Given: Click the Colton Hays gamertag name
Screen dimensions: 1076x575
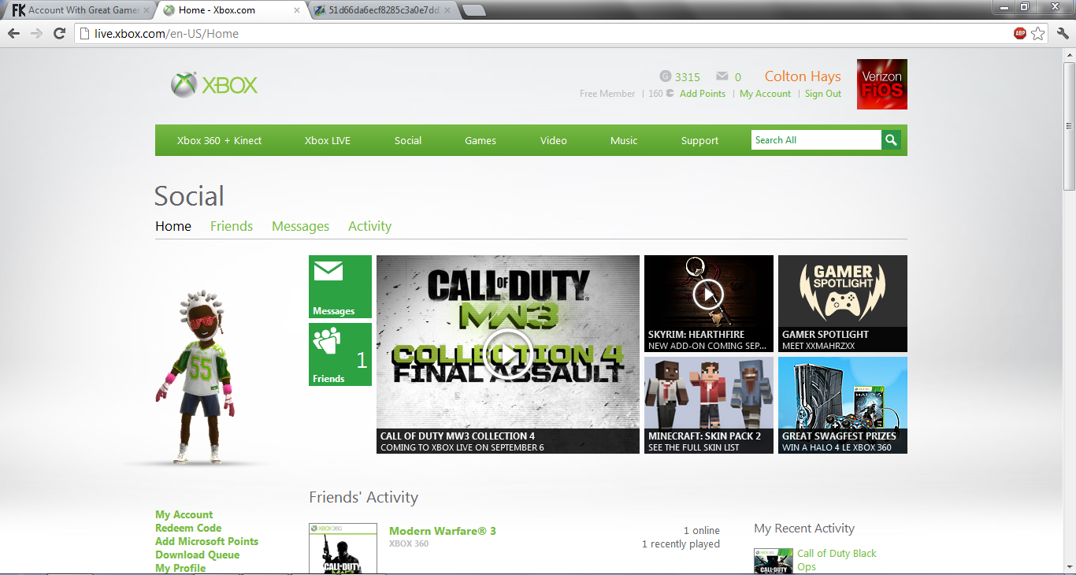Looking at the screenshot, I should click(803, 76).
